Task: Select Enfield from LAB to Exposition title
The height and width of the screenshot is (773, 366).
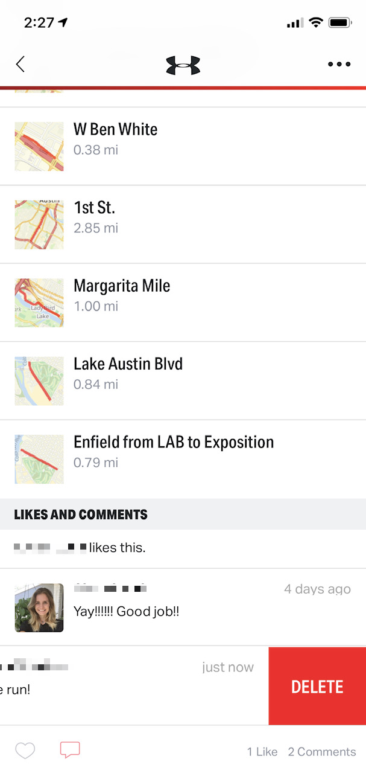Action: pos(174,442)
